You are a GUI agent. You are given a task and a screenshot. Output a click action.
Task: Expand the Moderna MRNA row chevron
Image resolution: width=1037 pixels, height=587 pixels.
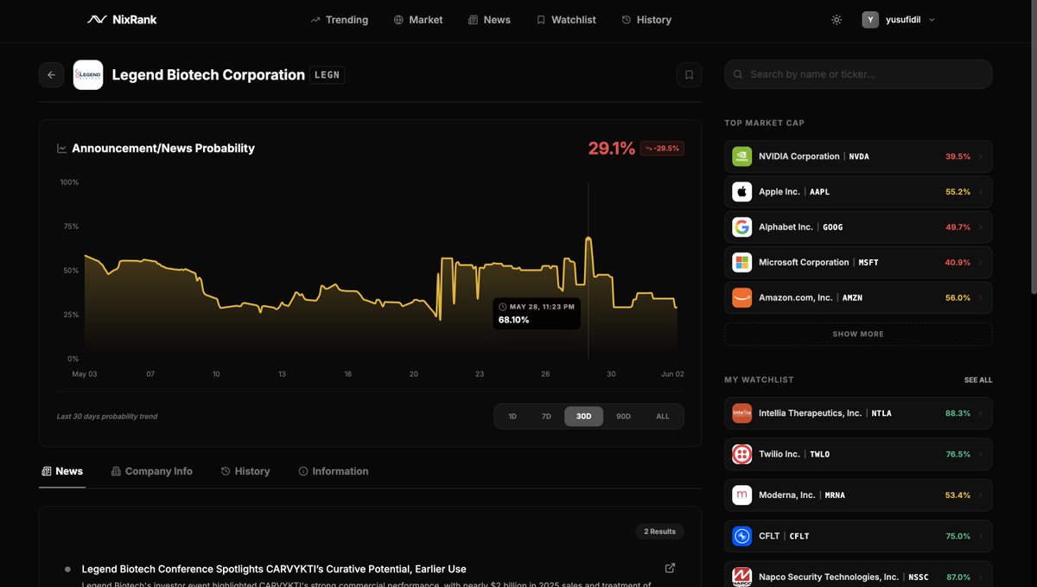pos(981,495)
